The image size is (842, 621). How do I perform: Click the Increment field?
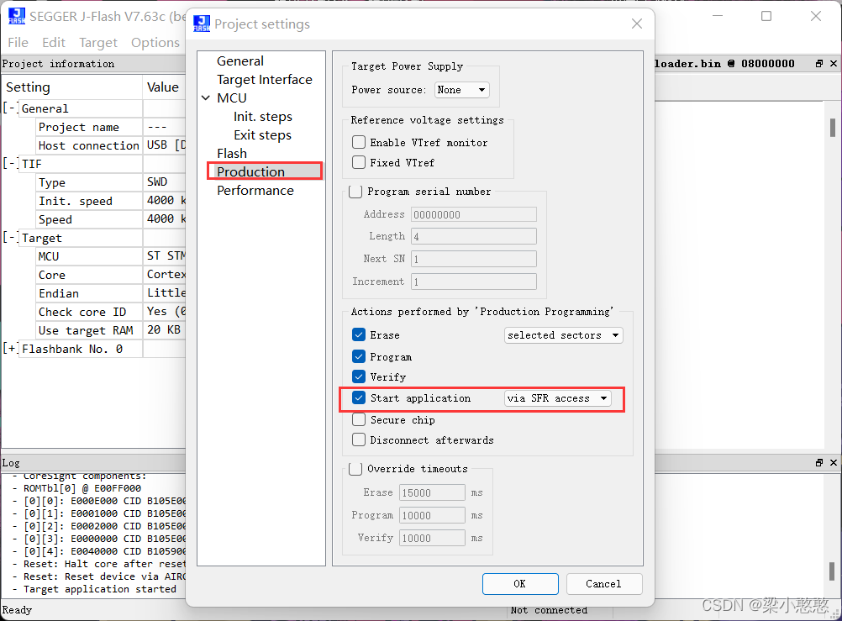click(x=474, y=282)
